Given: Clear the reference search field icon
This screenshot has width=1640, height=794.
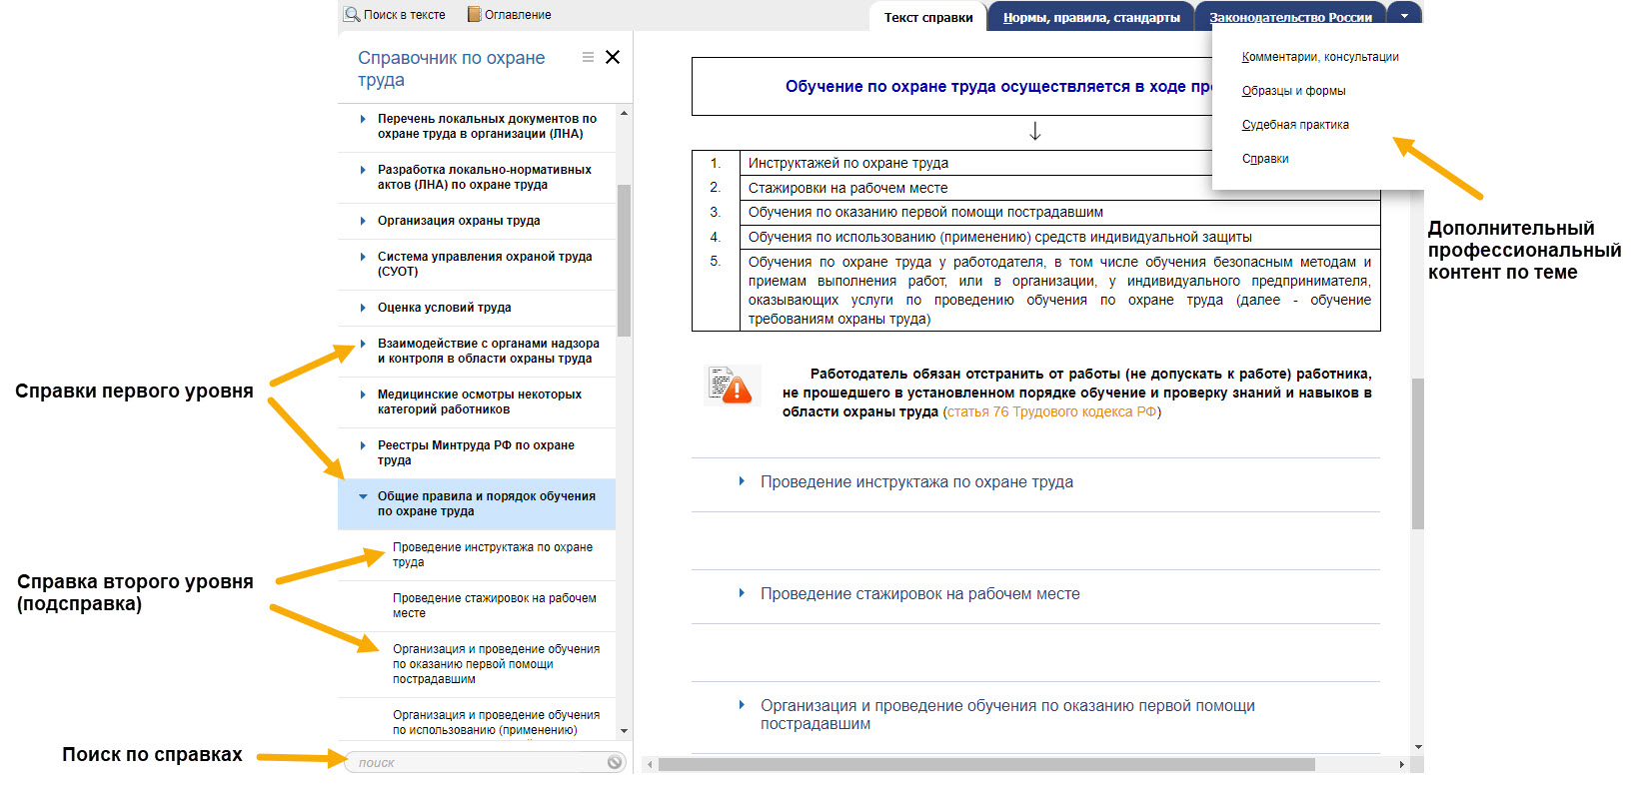Looking at the screenshot, I should tap(615, 762).
